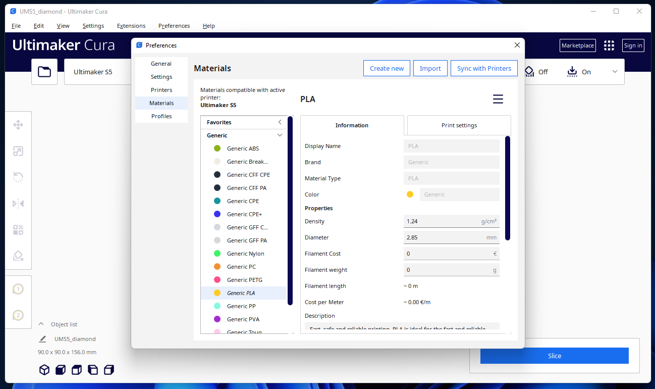Click the Diameter input field

452,237
